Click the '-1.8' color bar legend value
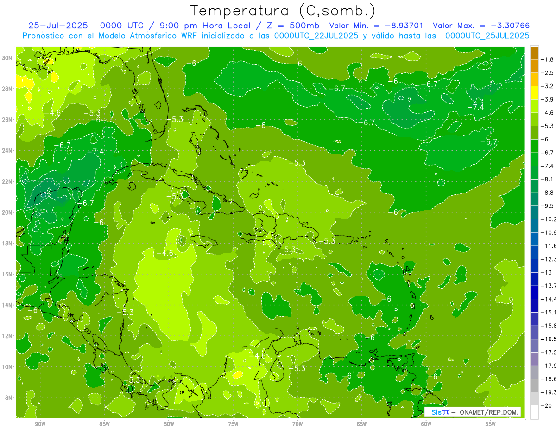 [x=548, y=59]
